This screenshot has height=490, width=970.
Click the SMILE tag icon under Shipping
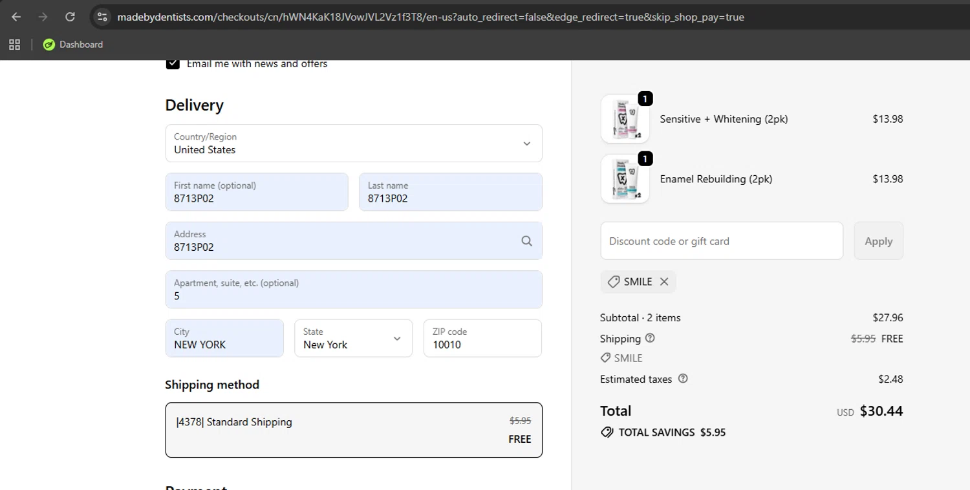(605, 358)
